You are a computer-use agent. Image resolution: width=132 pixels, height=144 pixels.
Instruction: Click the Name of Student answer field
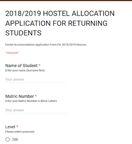(x=36, y=80)
